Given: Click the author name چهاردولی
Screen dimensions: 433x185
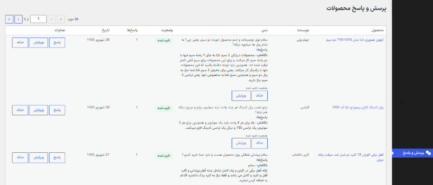Looking at the screenshot, I should coord(303,40).
